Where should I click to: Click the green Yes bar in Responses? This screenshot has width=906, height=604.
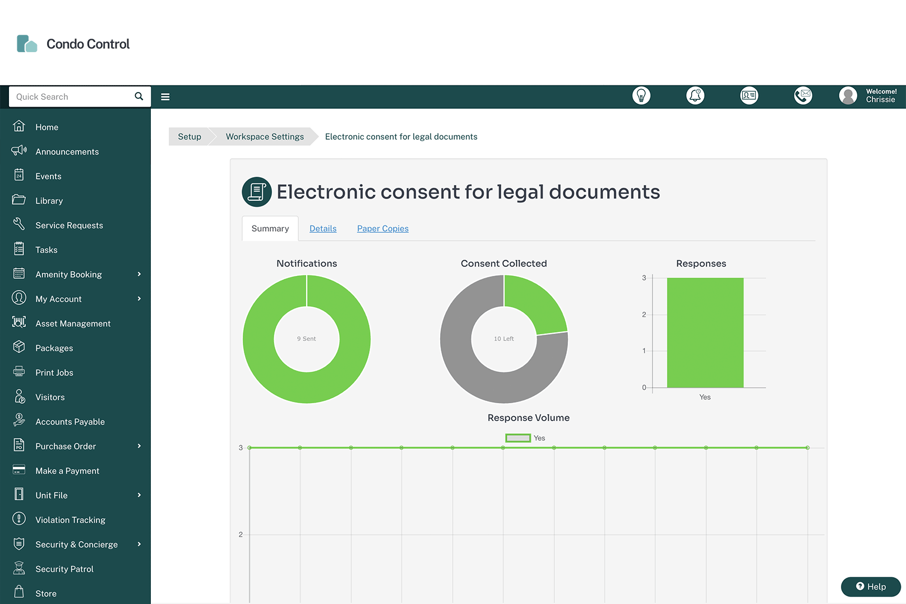705,333
